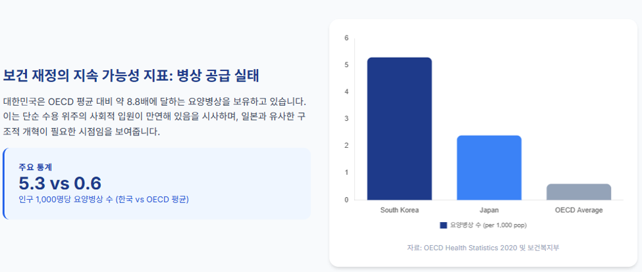Click y-axis tick label 5
Screen dimensions: 642x272
pos(346,65)
